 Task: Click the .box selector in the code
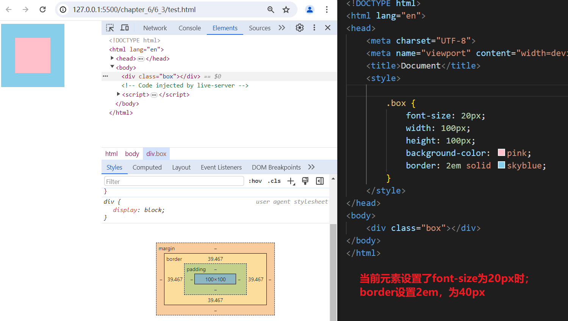coord(396,103)
